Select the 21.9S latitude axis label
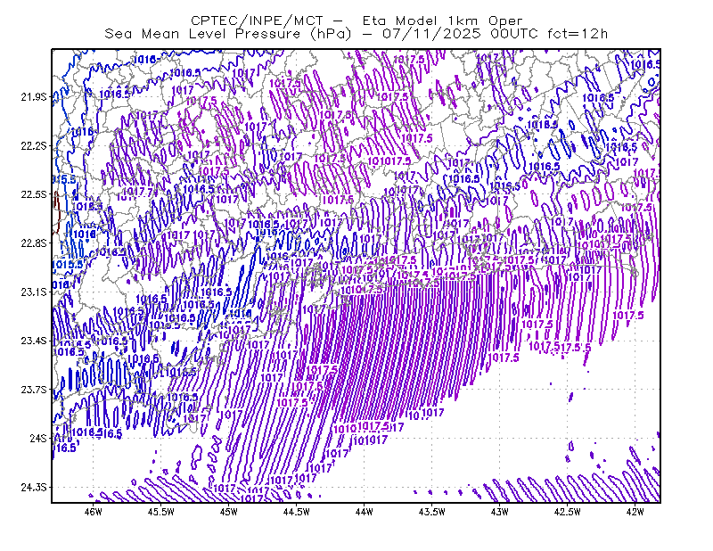 34,97
